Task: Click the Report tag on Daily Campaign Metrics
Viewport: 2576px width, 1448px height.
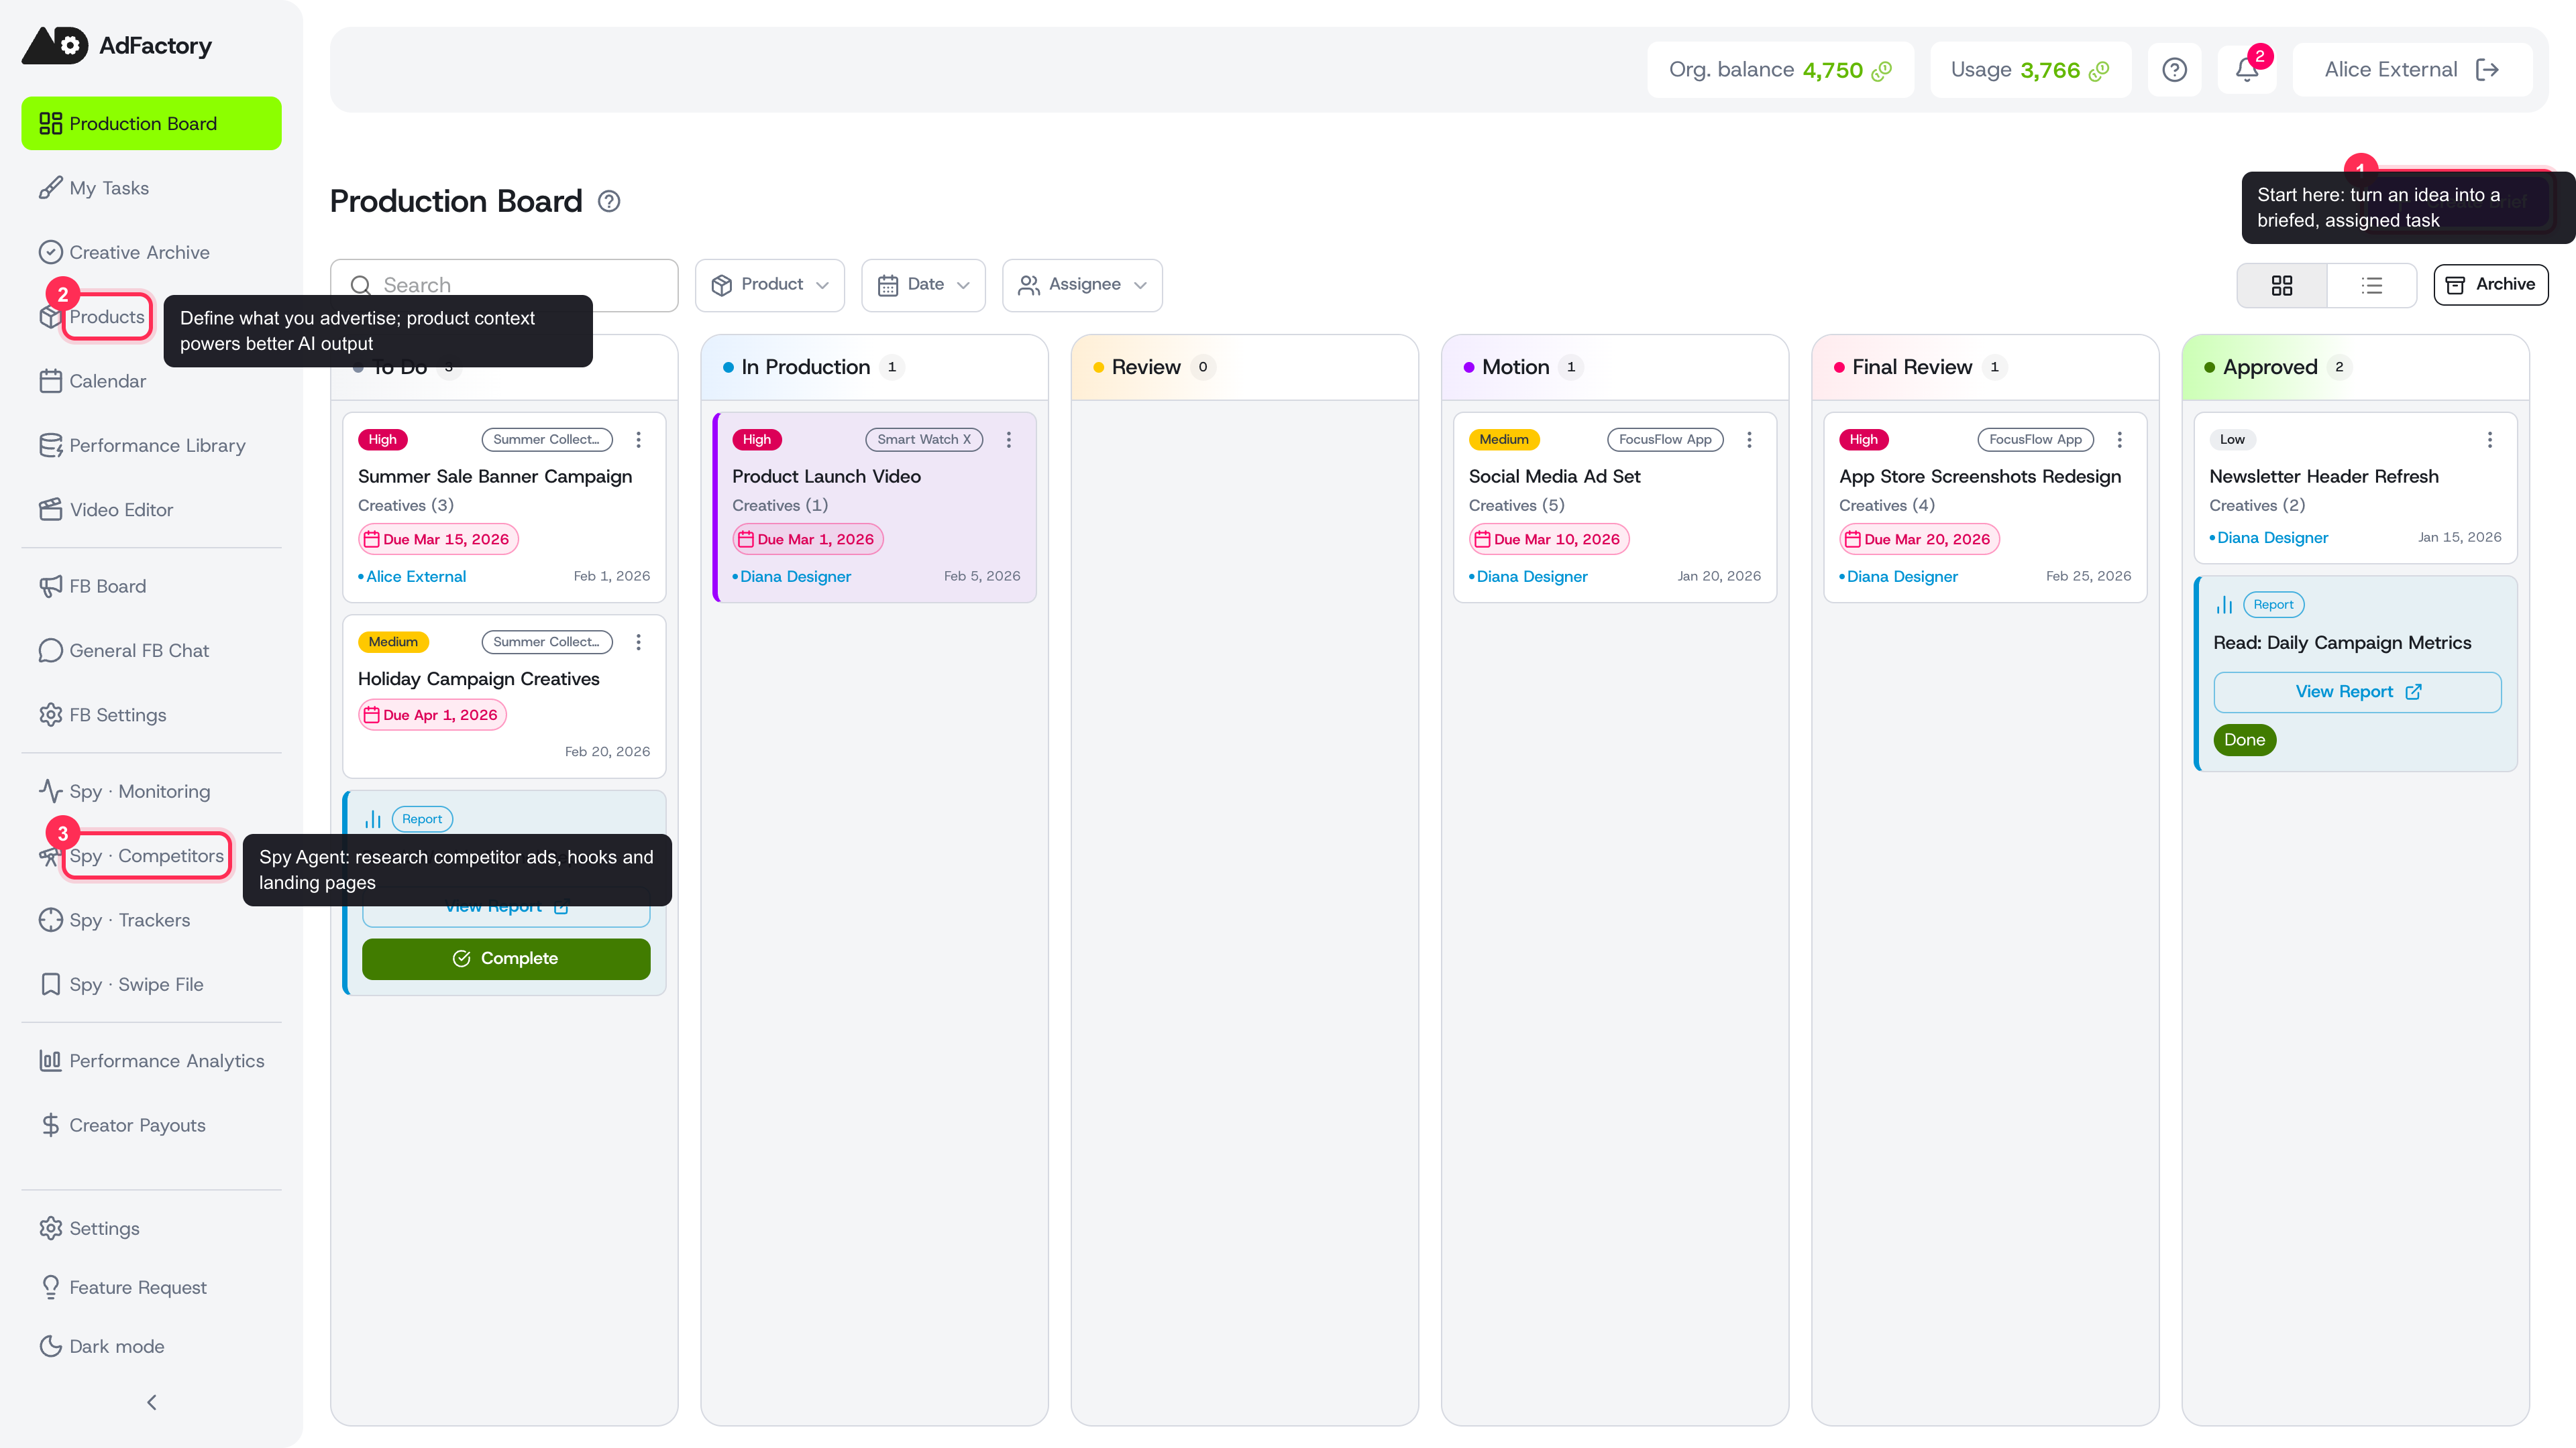Action: [2273, 605]
